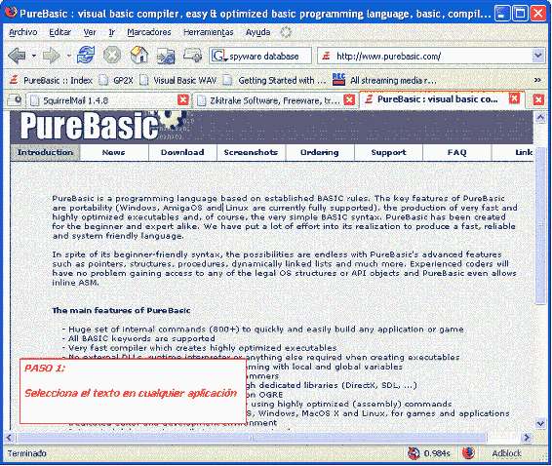This screenshot has height=466, width=552.
Task: Click the horizontal scrollbar right arrow
Action: click(527, 438)
